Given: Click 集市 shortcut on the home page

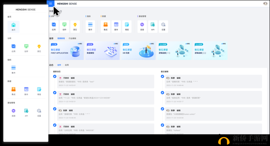Looking at the screenshot, I should (90, 27).
